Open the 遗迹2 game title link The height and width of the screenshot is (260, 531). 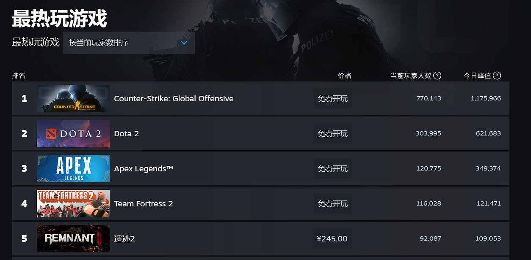point(124,238)
